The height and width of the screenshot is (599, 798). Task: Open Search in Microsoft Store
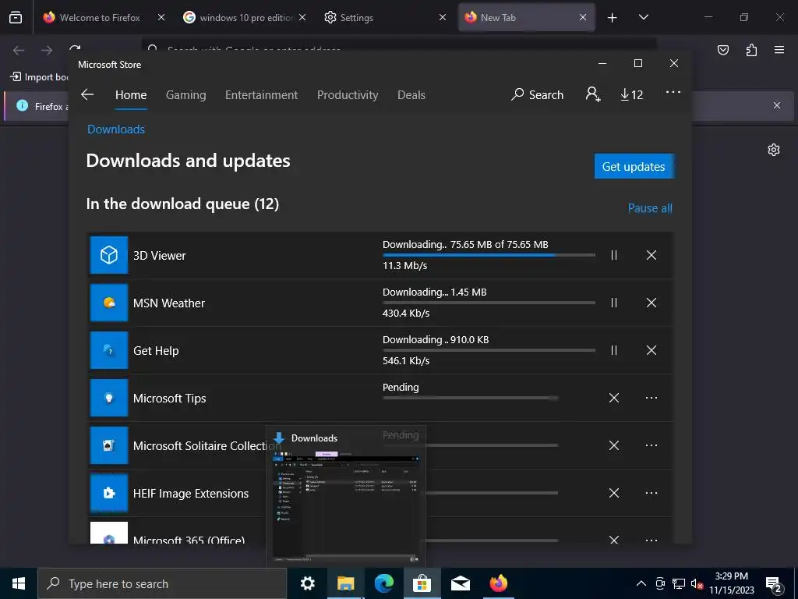tap(538, 94)
